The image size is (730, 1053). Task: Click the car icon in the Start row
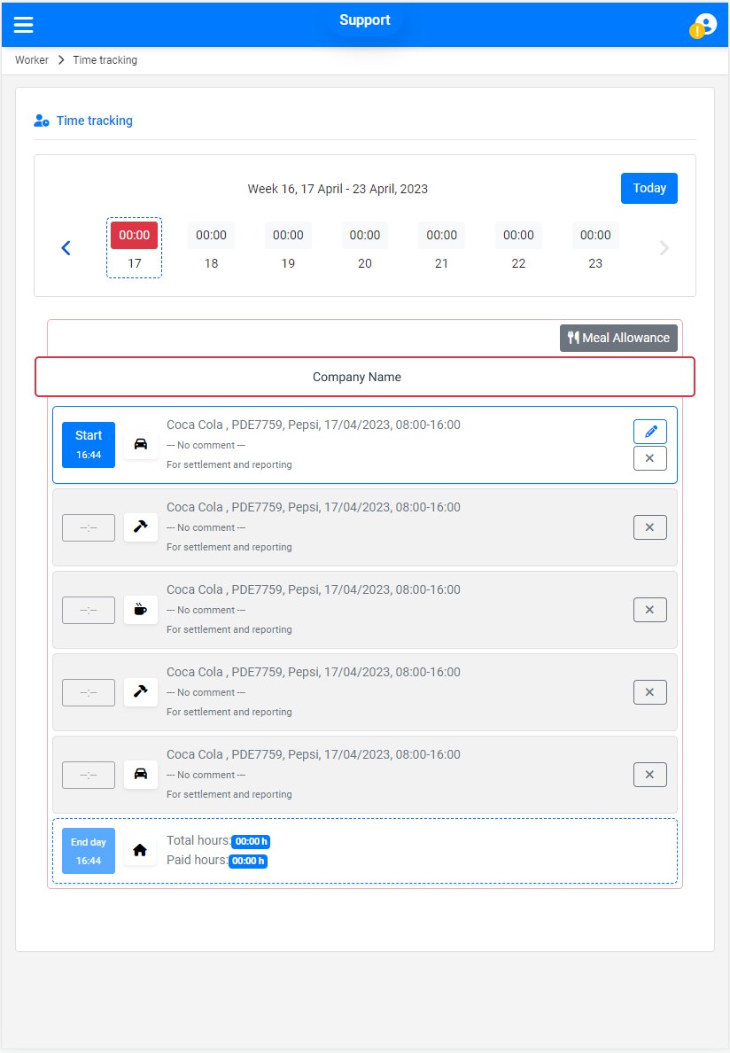[x=140, y=444]
